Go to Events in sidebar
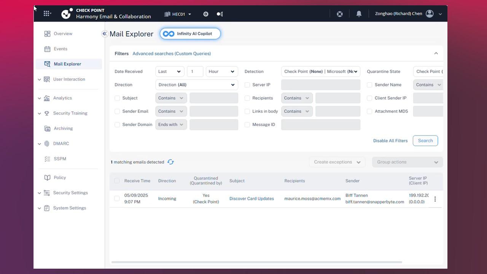487x274 pixels. coord(60,49)
